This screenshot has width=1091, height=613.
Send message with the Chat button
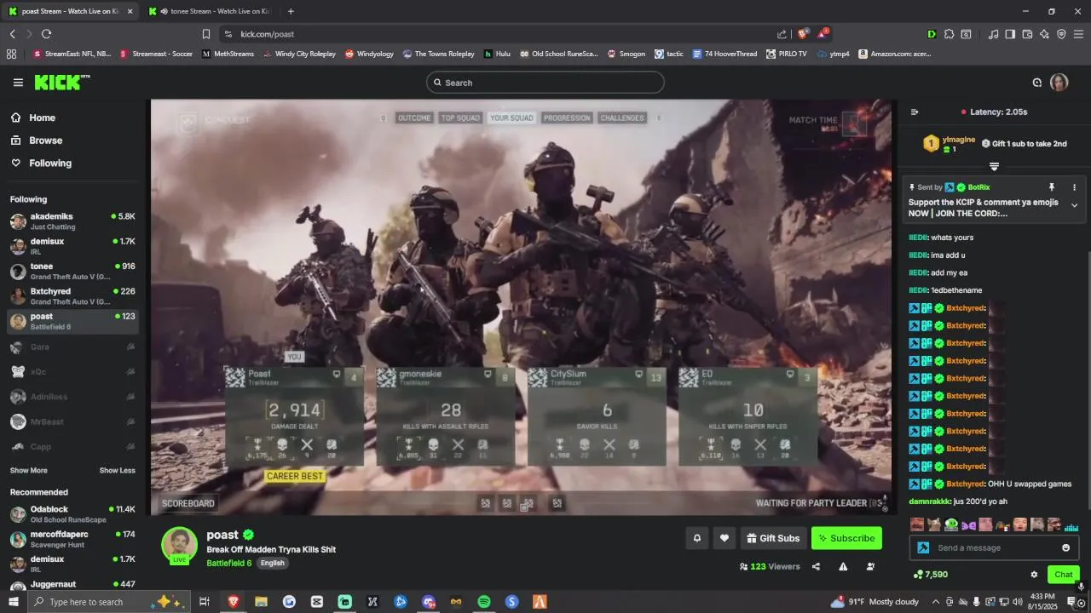click(1063, 575)
